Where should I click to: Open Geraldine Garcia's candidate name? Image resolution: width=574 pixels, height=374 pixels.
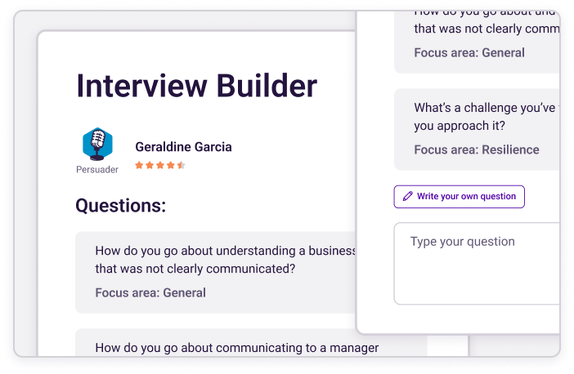point(183,147)
